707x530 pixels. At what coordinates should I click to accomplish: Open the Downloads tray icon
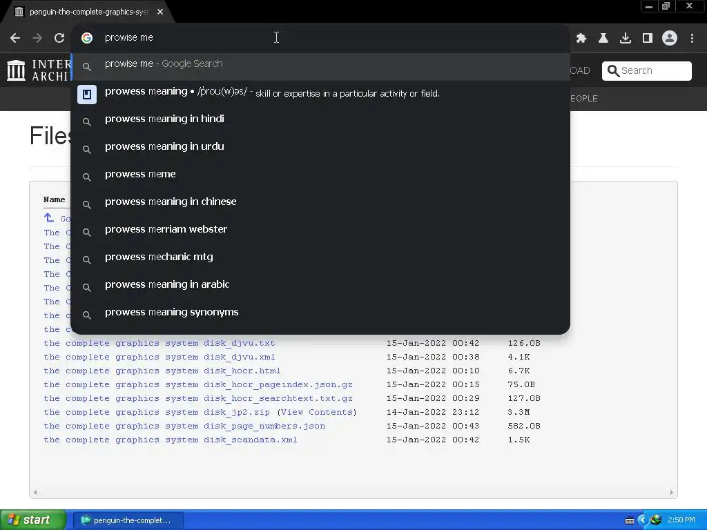pyautogui.click(x=626, y=38)
